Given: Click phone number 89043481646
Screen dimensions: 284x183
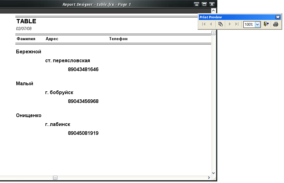Looking at the screenshot, I should 83,69.
